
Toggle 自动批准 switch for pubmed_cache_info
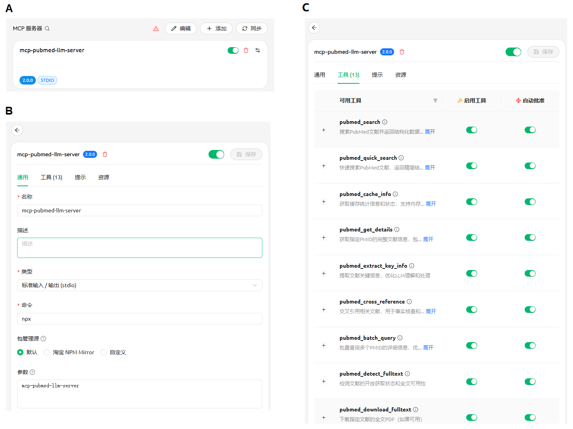pyautogui.click(x=530, y=202)
